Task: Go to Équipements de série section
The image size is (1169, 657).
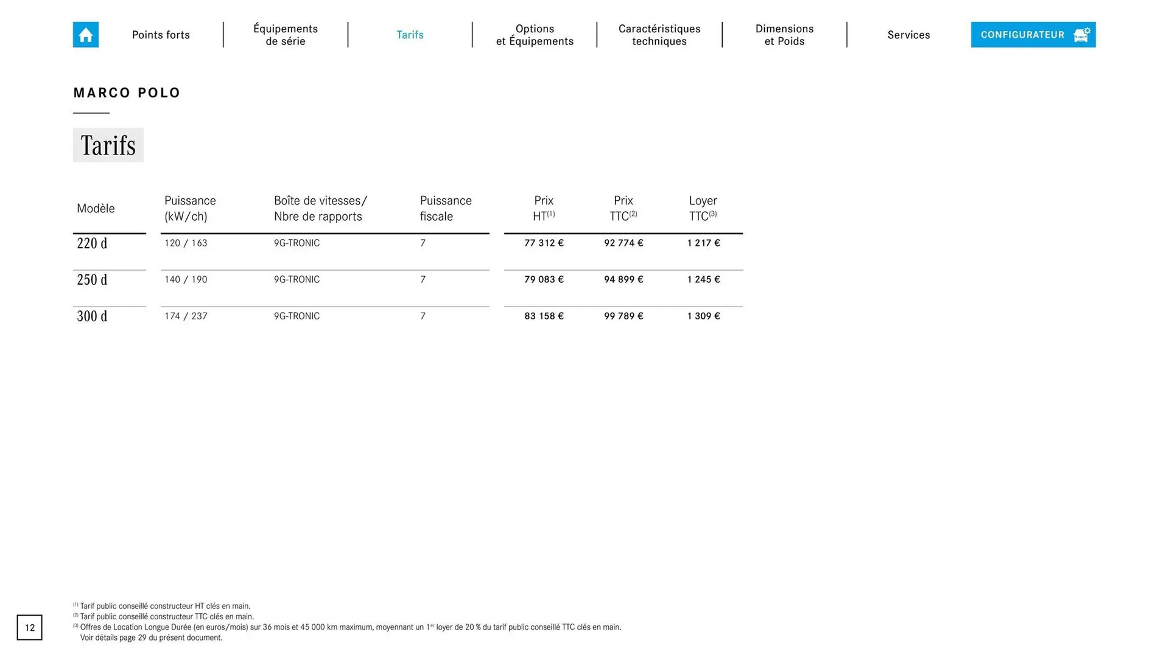Action: (286, 35)
